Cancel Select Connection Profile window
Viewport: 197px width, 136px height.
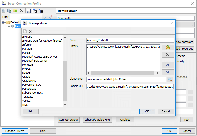tap(187, 131)
